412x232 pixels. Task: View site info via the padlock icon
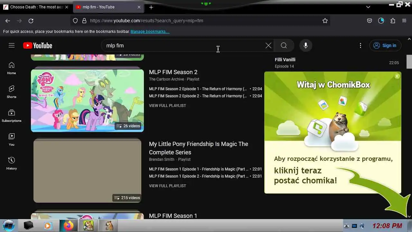[x=84, y=21]
